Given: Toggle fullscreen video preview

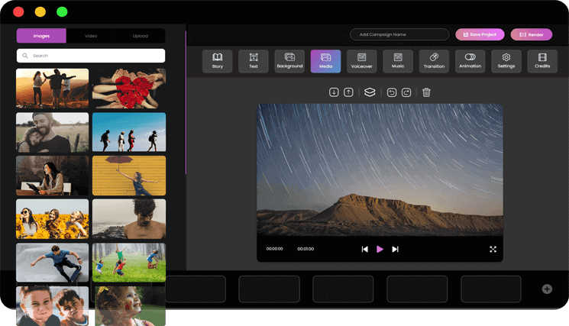Looking at the screenshot, I should pyautogui.click(x=493, y=249).
